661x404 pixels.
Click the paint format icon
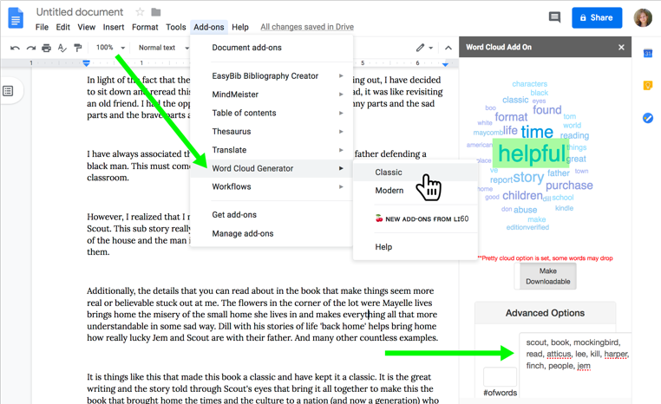pos(77,48)
